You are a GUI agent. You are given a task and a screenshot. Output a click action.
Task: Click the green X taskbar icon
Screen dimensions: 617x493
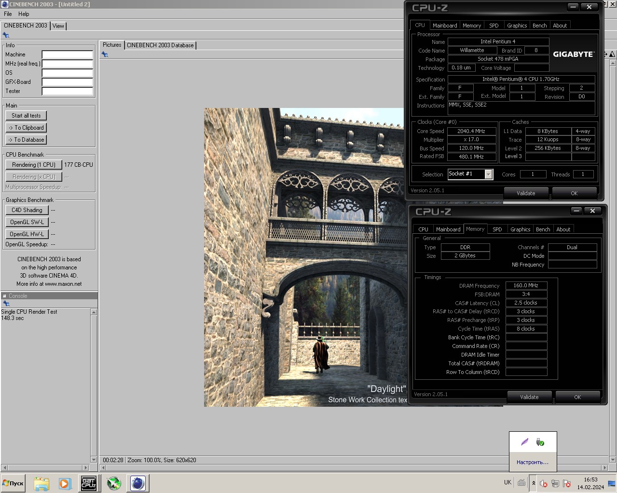(x=114, y=483)
